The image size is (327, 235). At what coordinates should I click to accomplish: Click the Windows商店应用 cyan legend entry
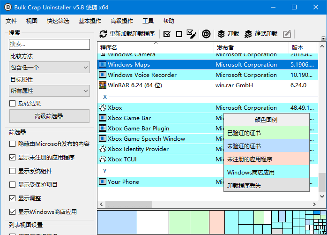tap(266, 172)
